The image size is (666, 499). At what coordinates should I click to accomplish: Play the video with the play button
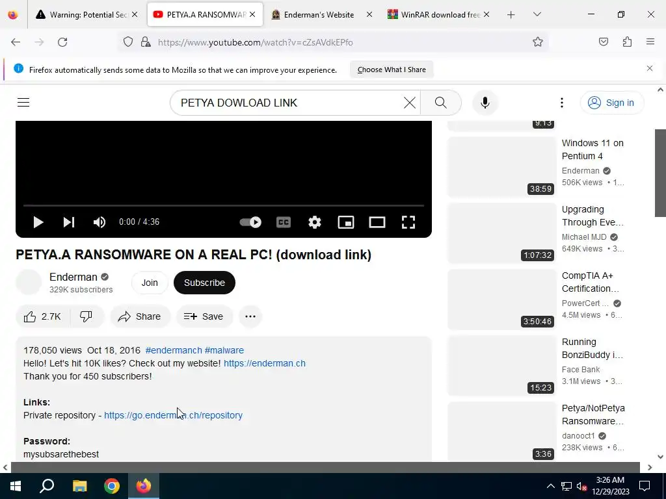pyautogui.click(x=38, y=222)
